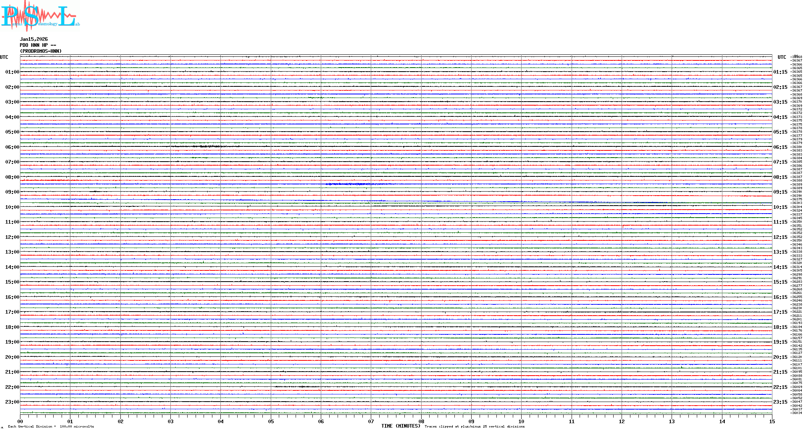
Task: Select the 12:00 hour label on left
Action: pos(12,237)
